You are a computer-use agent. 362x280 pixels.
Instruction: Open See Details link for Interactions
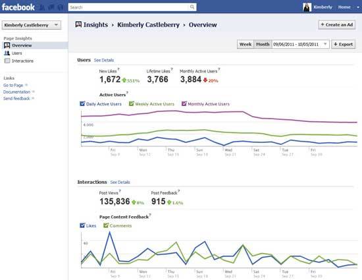(120, 182)
